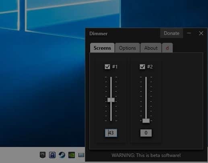Screen dimensions: 208x163
Task: Click the monitor-shaped tray icon
Action: click(81, 155)
